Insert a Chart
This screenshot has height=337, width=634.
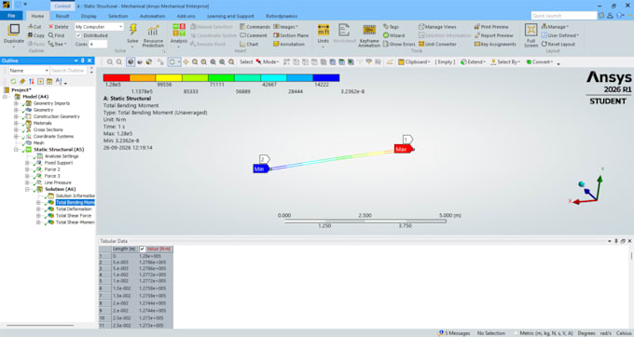249,44
